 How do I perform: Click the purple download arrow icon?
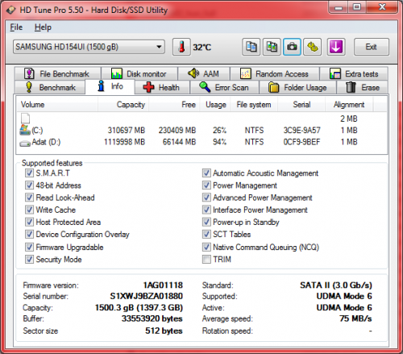[336, 47]
